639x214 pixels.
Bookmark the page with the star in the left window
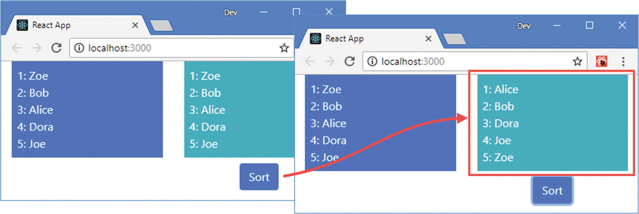click(x=284, y=48)
